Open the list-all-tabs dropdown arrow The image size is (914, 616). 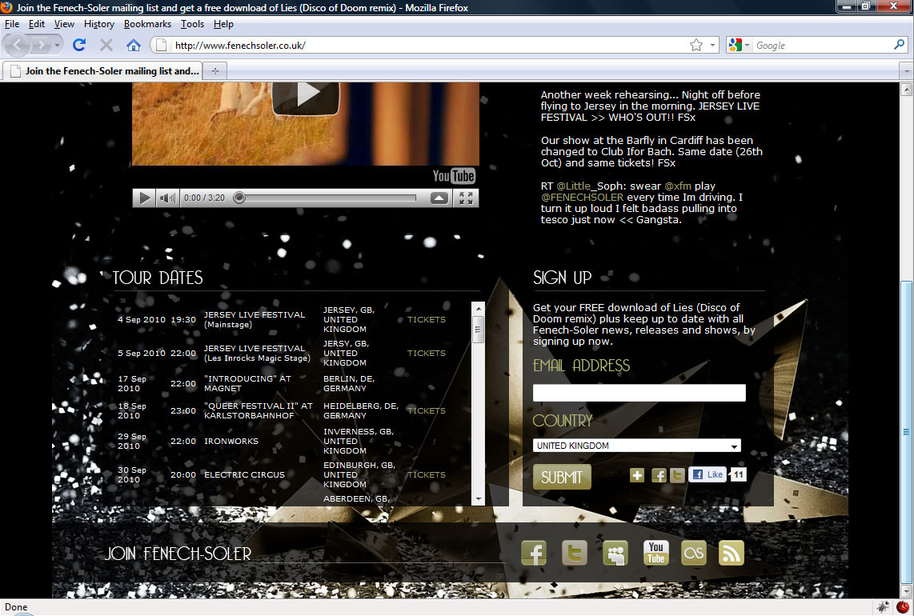pos(907,71)
